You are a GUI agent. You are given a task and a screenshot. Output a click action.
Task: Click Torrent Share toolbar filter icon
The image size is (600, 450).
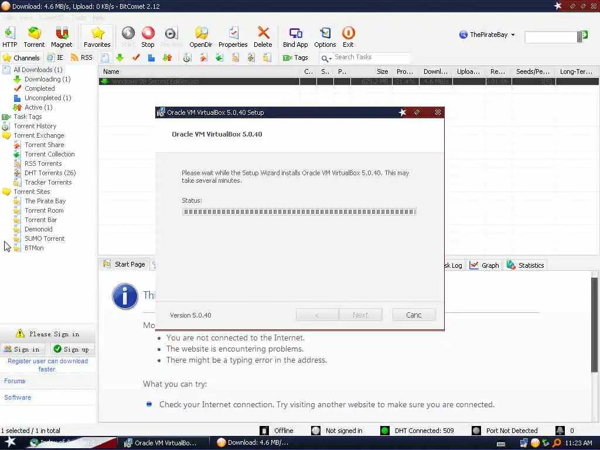click(x=203, y=58)
